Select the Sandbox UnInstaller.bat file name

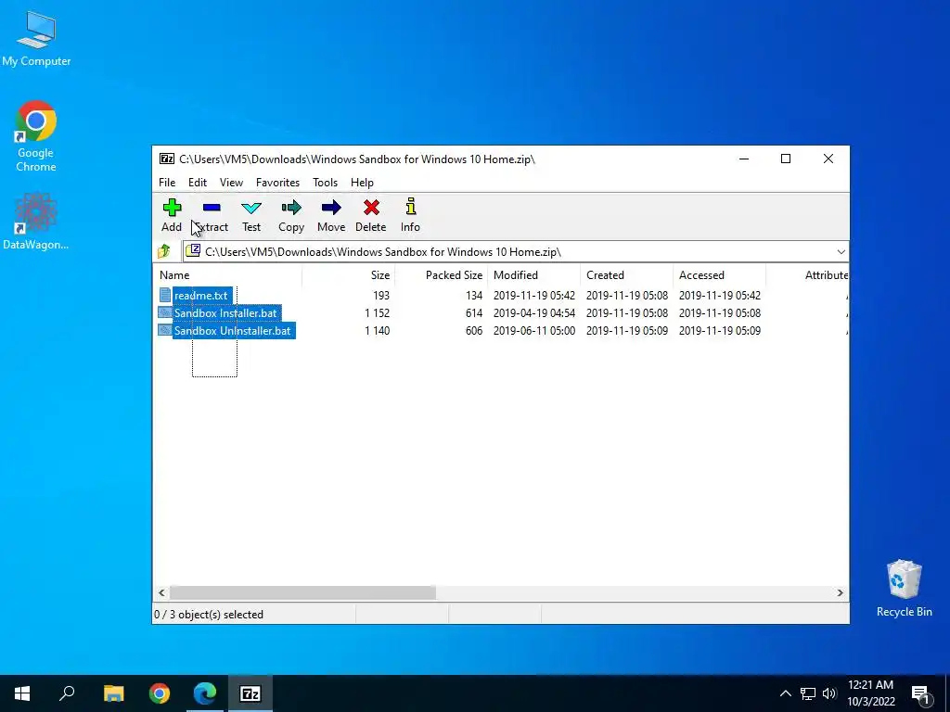click(x=233, y=331)
